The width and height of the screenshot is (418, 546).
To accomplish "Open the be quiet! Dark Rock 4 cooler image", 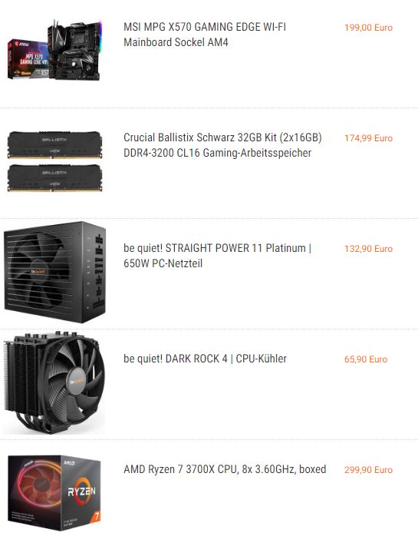I will (x=54, y=382).
